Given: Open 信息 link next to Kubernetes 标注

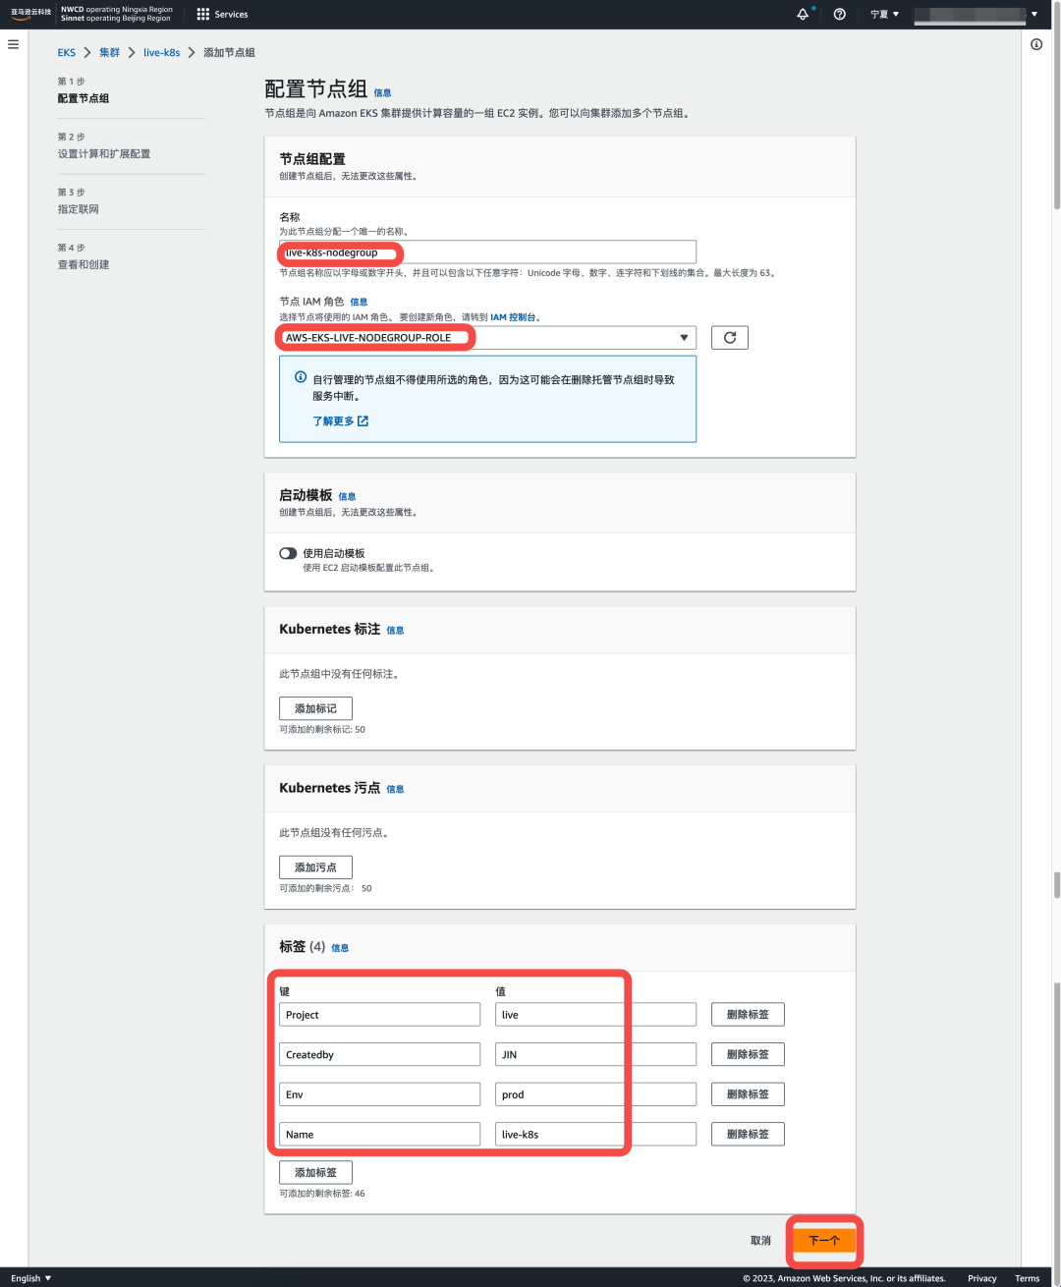Looking at the screenshot, I should coord(395,630).
